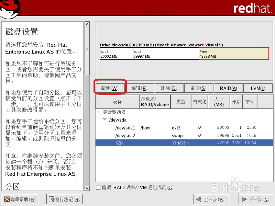The height and width of the screenshot is (206, 275).
Task: Click the 删除(D) delete button
Action: tap(169, 88)
